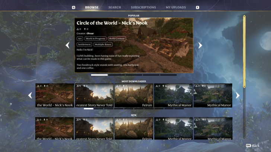
Task: Click download icon on Most Downloaded Feirun card
Action: [x=117, y=86]
